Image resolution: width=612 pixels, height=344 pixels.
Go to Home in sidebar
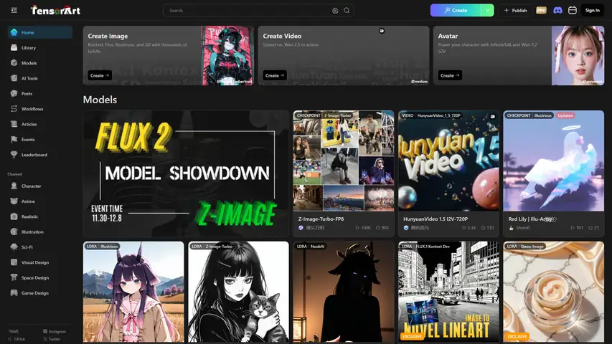tap(39, 32)
